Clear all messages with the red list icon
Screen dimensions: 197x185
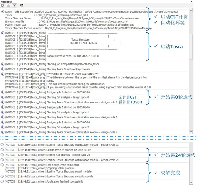tap(22, 5)
